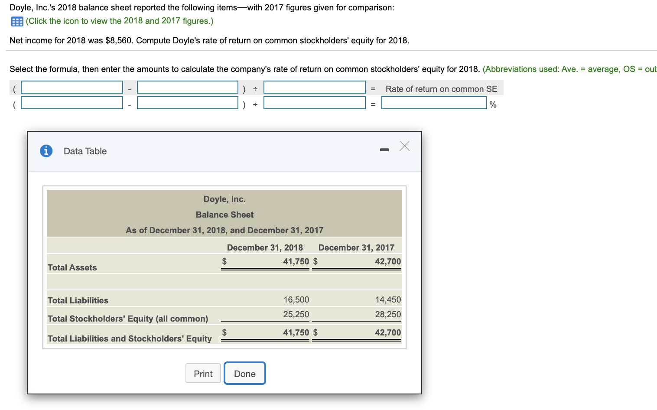The height and width of the screenshot is (410, 657).
Task: Click divisor amount field in bottom row
Action: (x=315, y=103)
